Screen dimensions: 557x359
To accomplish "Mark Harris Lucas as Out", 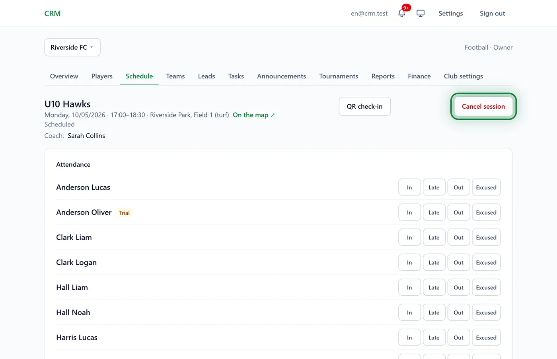I will (x=459, y=338).
